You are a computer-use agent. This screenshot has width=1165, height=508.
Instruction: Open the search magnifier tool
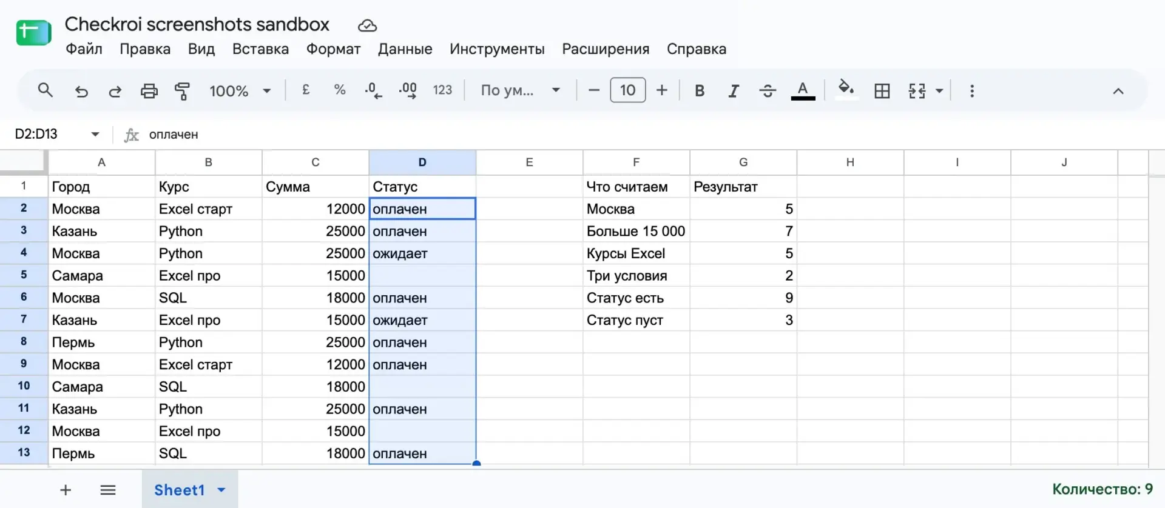pos(46,90)
